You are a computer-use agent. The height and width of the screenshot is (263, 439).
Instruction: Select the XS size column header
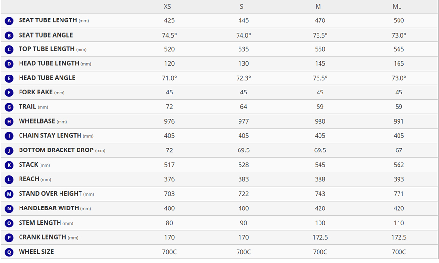pyautogui.click(x=167, y=7)
